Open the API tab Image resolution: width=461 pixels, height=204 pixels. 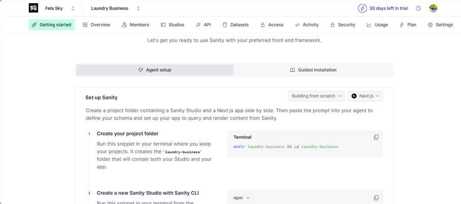[203, 25]
